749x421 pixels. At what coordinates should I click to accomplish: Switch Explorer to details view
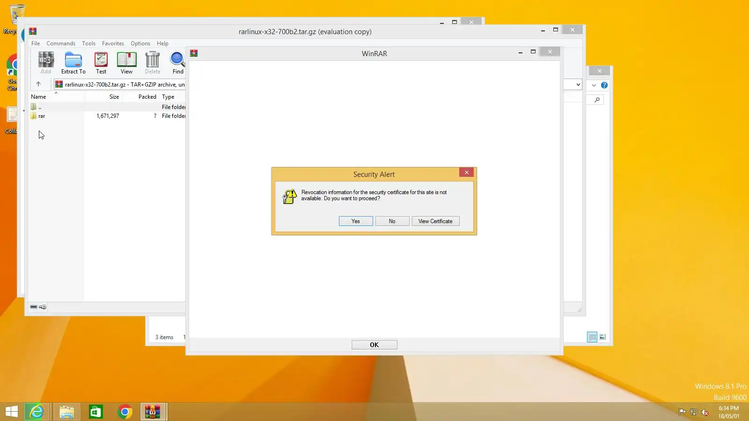click(592, 337)
